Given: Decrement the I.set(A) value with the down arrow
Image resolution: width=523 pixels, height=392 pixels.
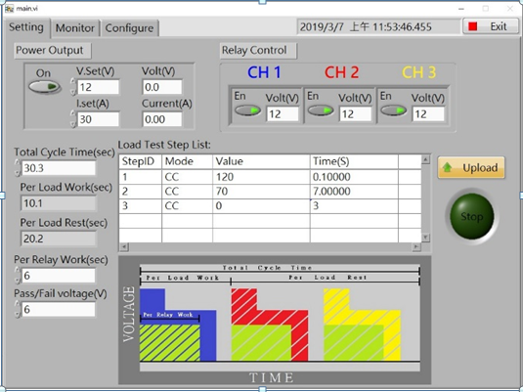Looking at the screenshot, I should tap(73, 124).
